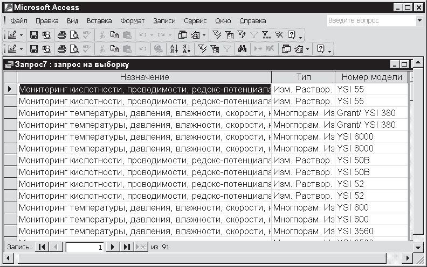Open the 'Формат' menu
427x267 pixels.
pos(132,21)
